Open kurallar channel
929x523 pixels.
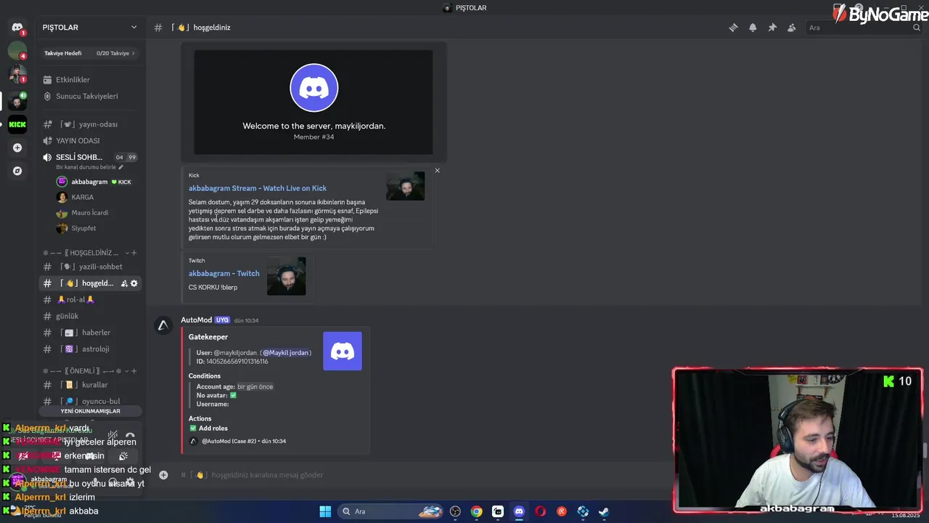90,385
